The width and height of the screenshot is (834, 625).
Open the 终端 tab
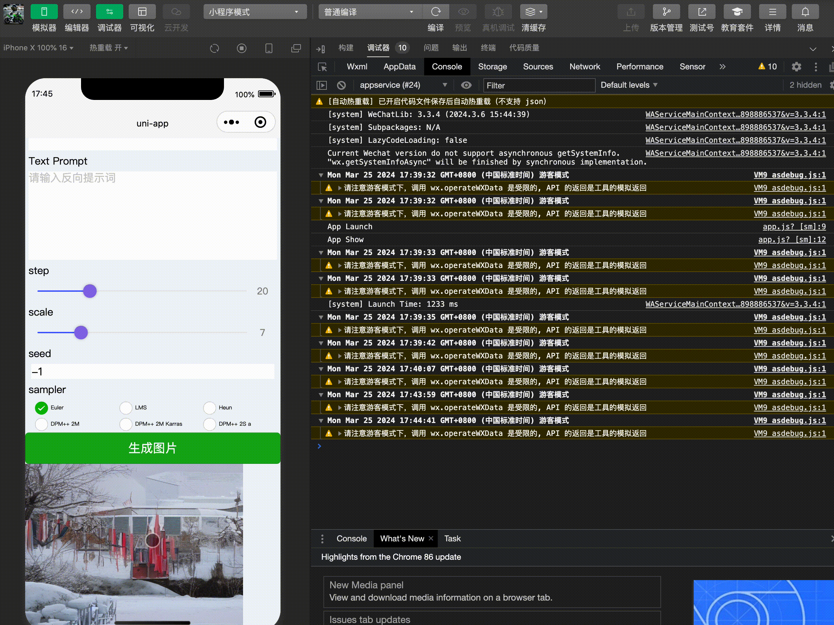pos(488,48)
